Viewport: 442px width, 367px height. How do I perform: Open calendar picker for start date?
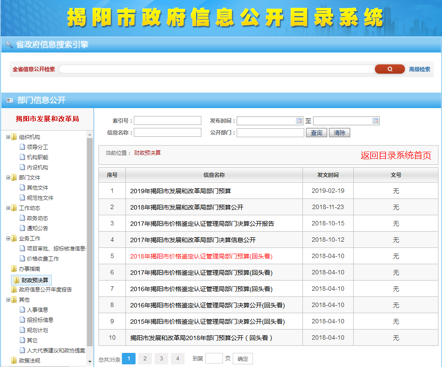299,121
